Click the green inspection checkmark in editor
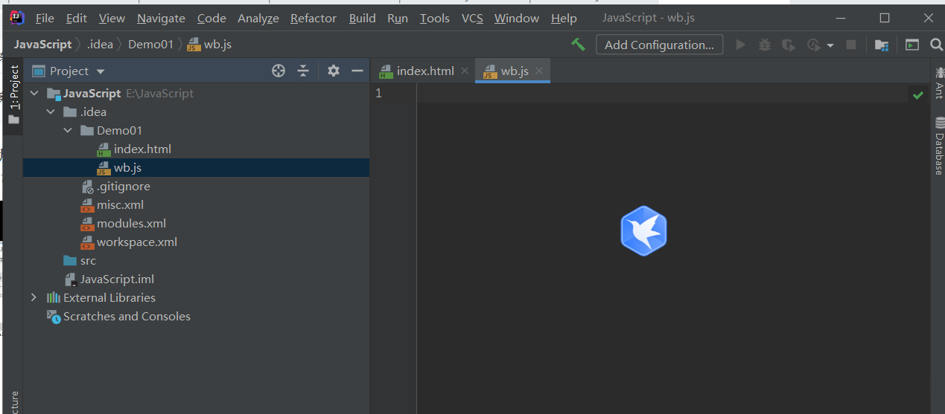Image resolution: width=945 pixels, height=414 pixels. click(x=918, y=94)
